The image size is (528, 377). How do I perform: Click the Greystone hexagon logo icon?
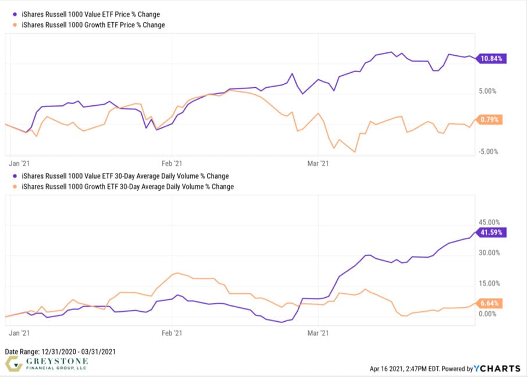pos(13,365)
